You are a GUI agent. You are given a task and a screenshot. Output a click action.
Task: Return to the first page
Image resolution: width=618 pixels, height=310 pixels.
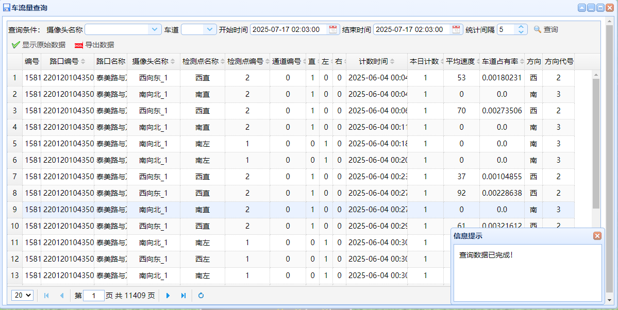[x=46, y=295]
